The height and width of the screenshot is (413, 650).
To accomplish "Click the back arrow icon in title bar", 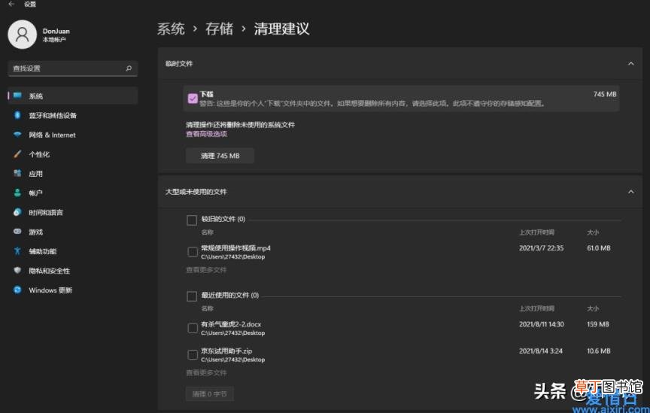I will [11, 4].
